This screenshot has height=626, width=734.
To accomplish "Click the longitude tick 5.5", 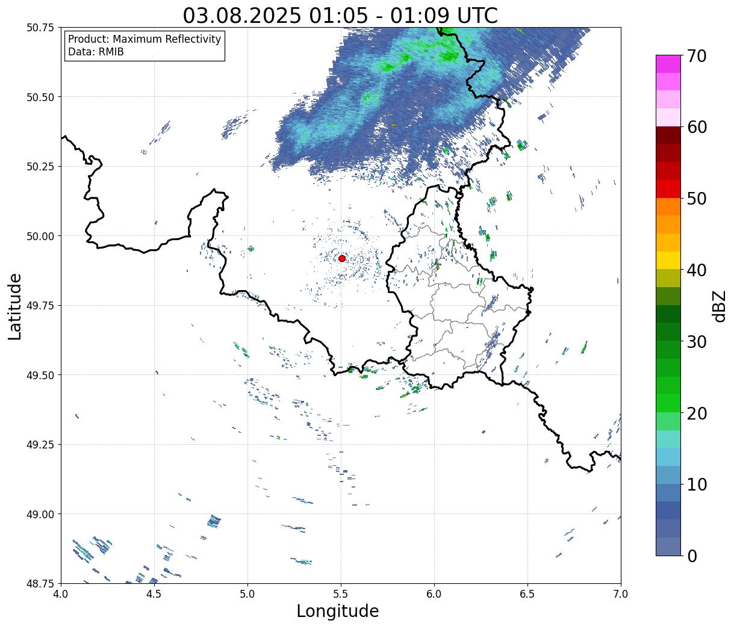I will coord(341,594).
